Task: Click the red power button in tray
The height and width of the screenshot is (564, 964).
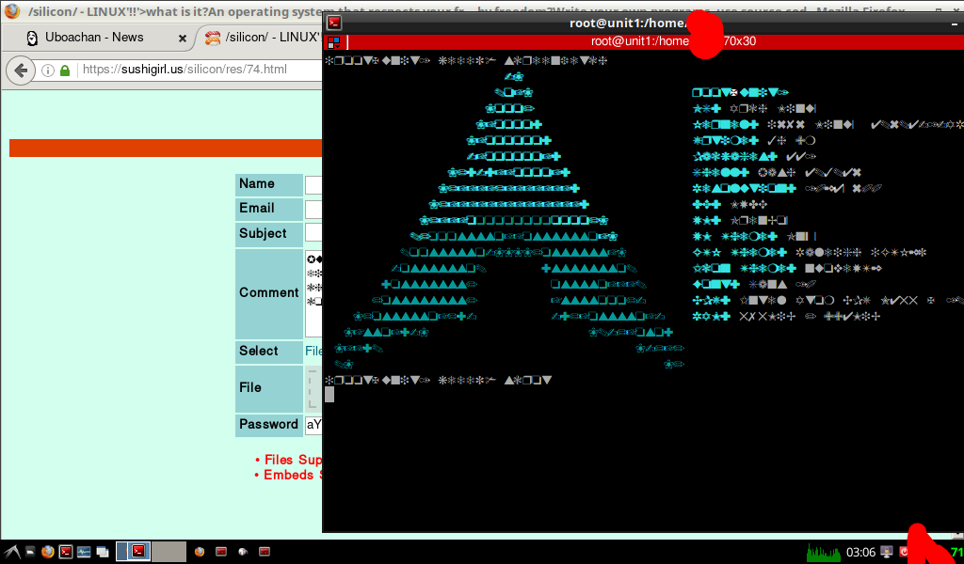Action: (x=905, y=552)
